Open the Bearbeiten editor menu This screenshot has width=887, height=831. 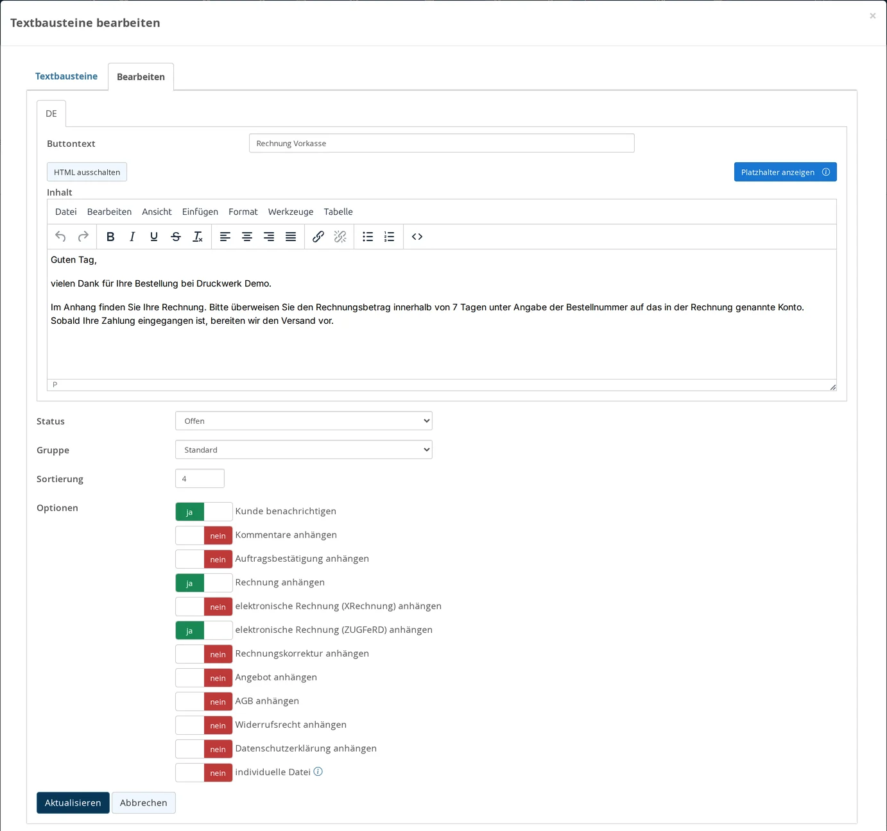109,212
